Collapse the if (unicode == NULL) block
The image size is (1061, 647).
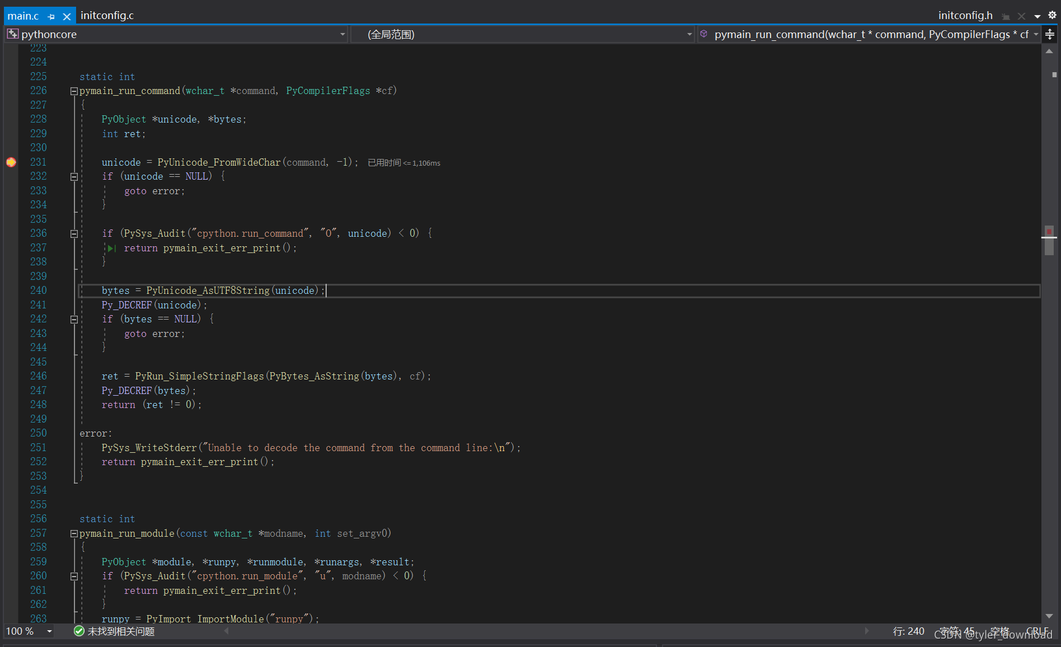tap(74, 177)
